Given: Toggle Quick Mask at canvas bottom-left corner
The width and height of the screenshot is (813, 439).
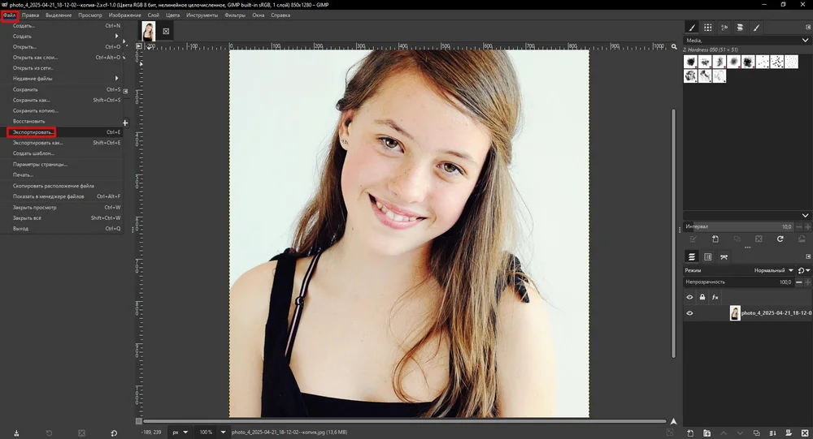Looking at the screenshot, I should click(138, 421).
